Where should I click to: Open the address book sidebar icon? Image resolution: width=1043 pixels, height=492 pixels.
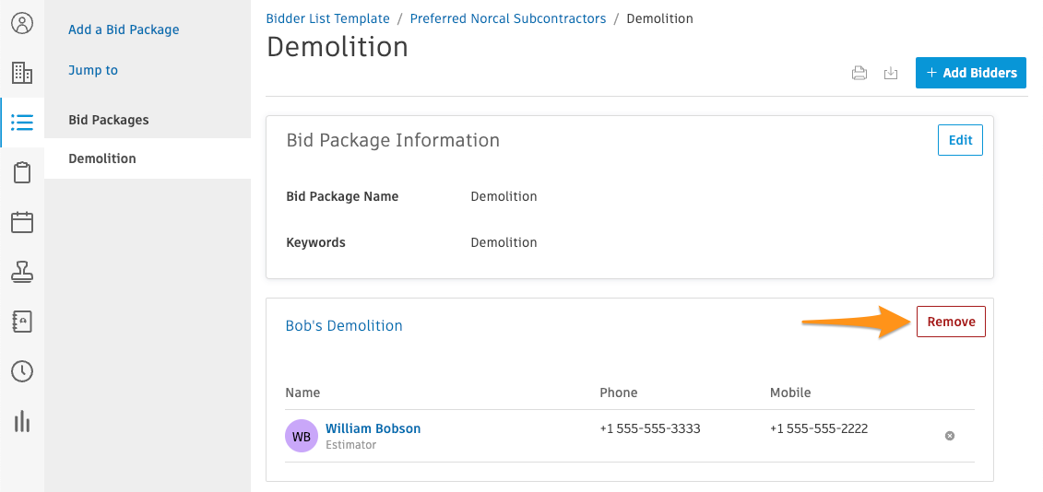(x=22, y=322)
